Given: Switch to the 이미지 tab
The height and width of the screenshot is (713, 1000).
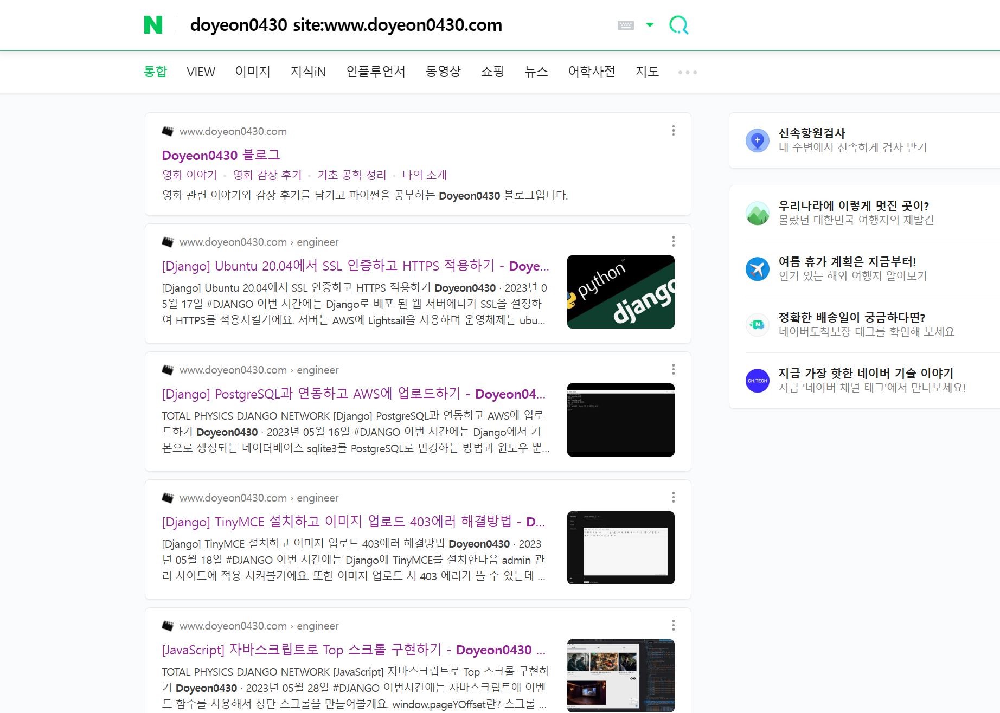Looking at the screenshot, I should pos(253,72).
